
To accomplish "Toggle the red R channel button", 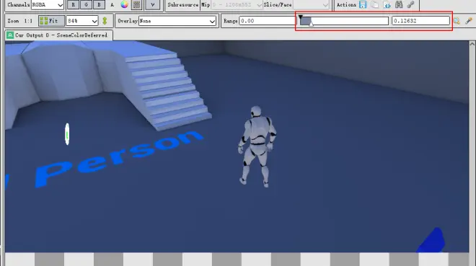I will tap(73, 4).
